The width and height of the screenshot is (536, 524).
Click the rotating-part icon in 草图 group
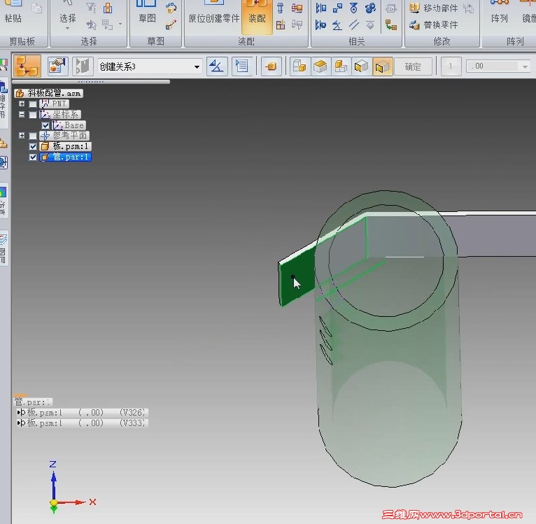171,8
